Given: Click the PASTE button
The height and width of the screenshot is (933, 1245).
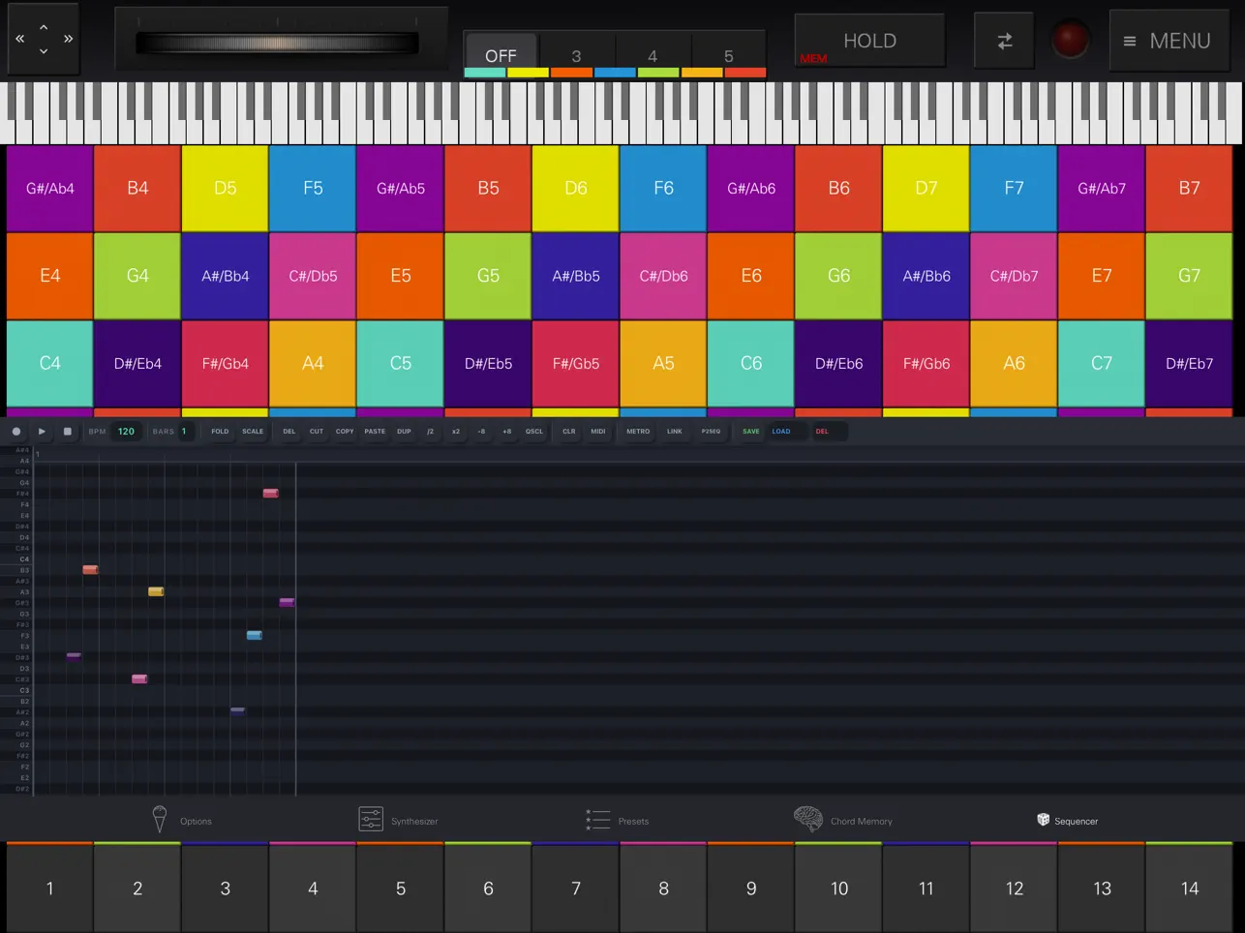Looking at the screenshot, I should 375,432.
